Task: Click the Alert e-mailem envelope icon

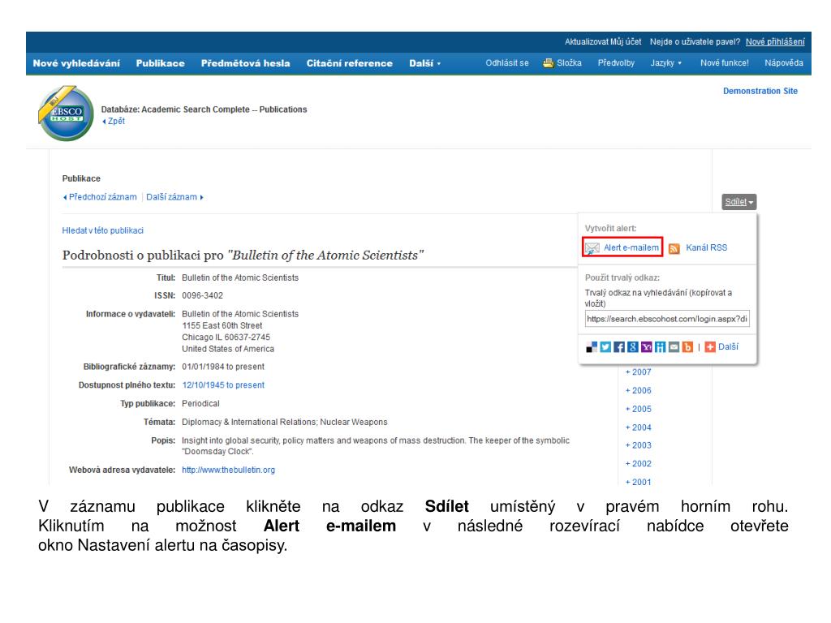Action: point(592,248)
